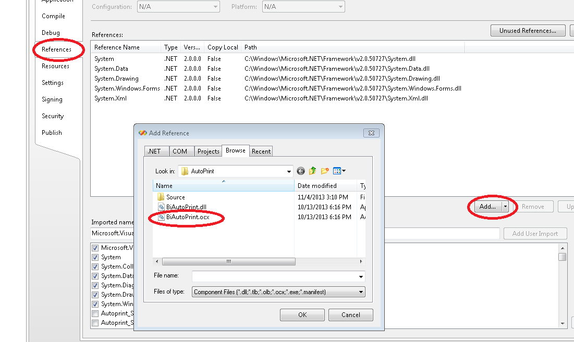
Task: Close the Add Reference dialog
Action: (x=371, y=133)
